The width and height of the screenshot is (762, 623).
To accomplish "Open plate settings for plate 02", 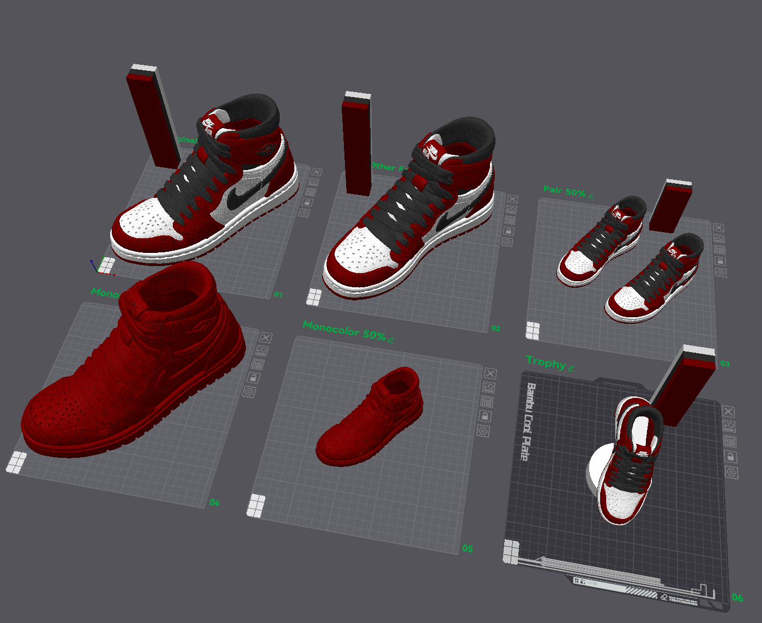I will (x=507, y=241).
